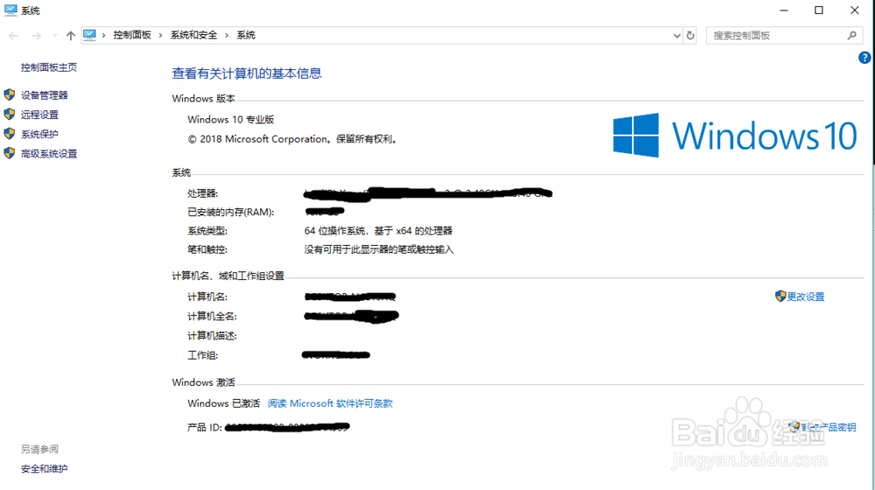Click shield icon beside 远程设置
The height and width of the screenshot is (490, 875).
coord(10,115)
